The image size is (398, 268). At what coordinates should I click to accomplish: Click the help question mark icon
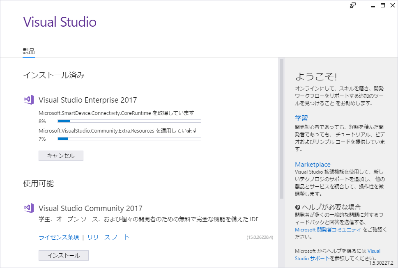298,207
